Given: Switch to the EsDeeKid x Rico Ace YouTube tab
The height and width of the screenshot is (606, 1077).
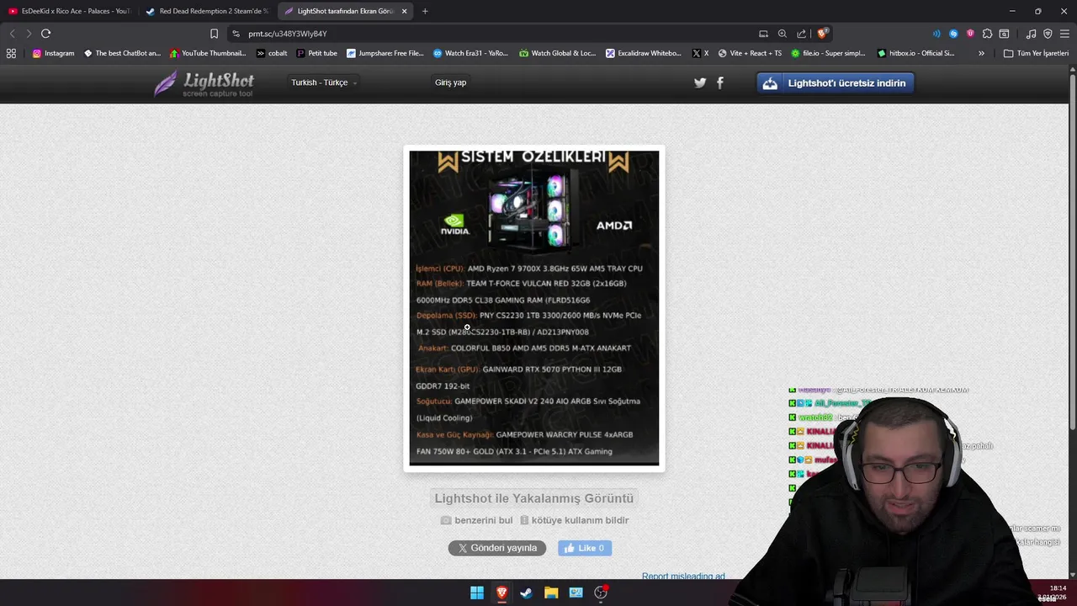Looking at the screenshot, I should (69, 11).
